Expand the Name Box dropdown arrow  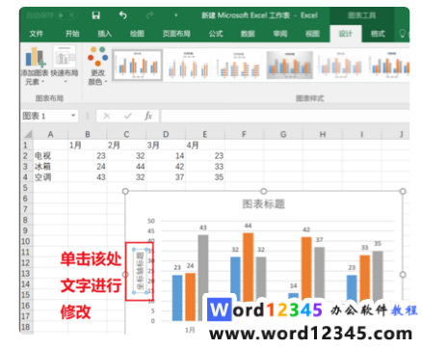73,116
